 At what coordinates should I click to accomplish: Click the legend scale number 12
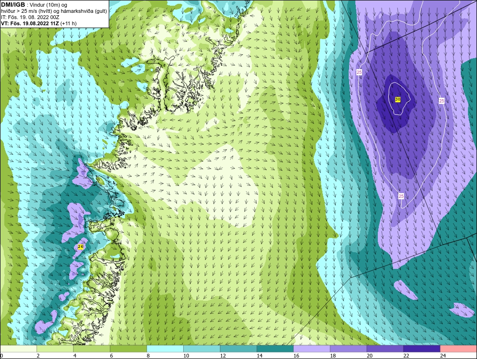point(223,356)
